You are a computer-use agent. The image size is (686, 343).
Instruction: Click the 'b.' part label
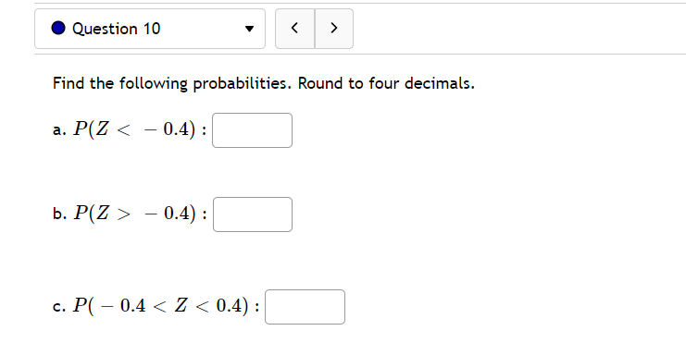(x=59, y=214)
